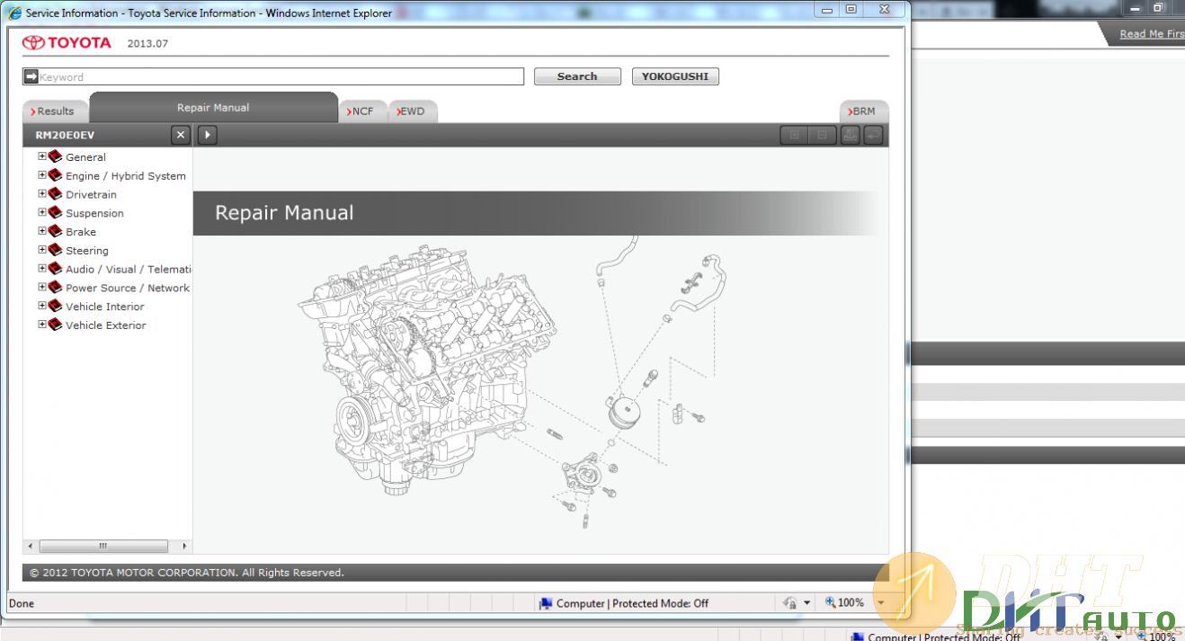This screenshot has width=1185, height=641.
Task: Expand the Audio / Visual / Telematics node
Action: tap(41, 269)
